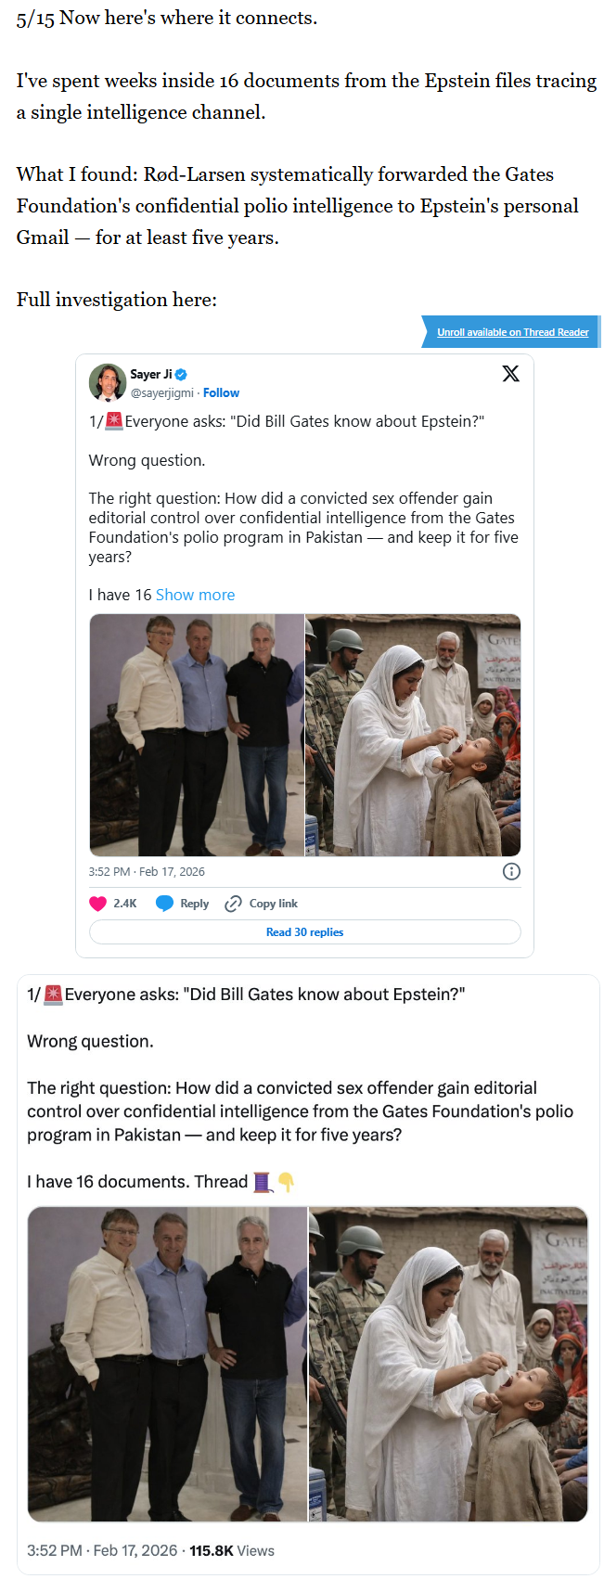Click the X logo in embedded tweet

(x=510, y=374)
